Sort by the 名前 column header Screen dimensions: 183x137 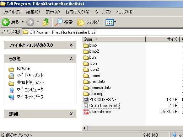click(x=114, y=39)
